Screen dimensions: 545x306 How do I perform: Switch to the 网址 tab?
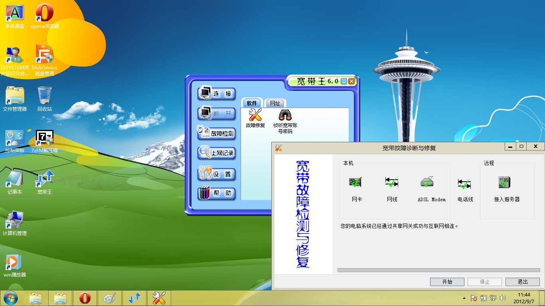click(x=275, y=103)
